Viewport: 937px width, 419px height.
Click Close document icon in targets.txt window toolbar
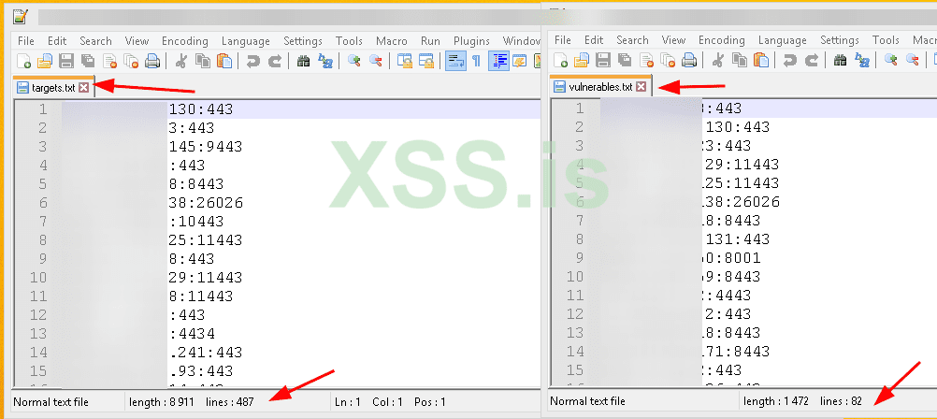tap(110, 61)
